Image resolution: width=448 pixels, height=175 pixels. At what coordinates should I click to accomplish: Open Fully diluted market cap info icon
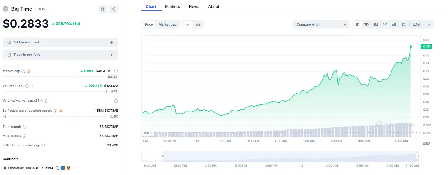tap(43, 145)
